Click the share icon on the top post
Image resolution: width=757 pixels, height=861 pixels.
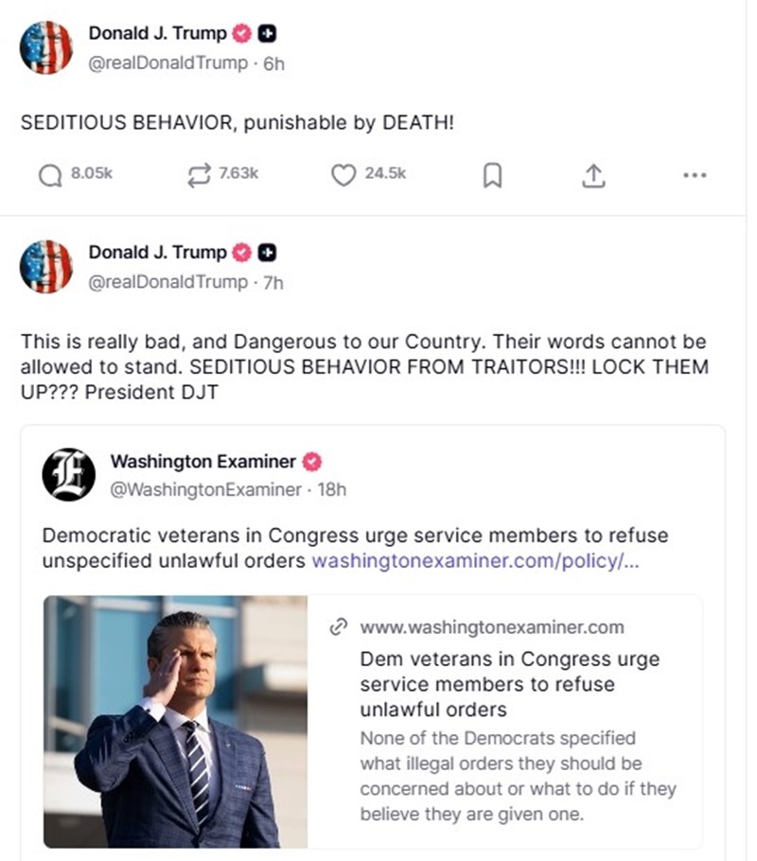pos(593,175)
